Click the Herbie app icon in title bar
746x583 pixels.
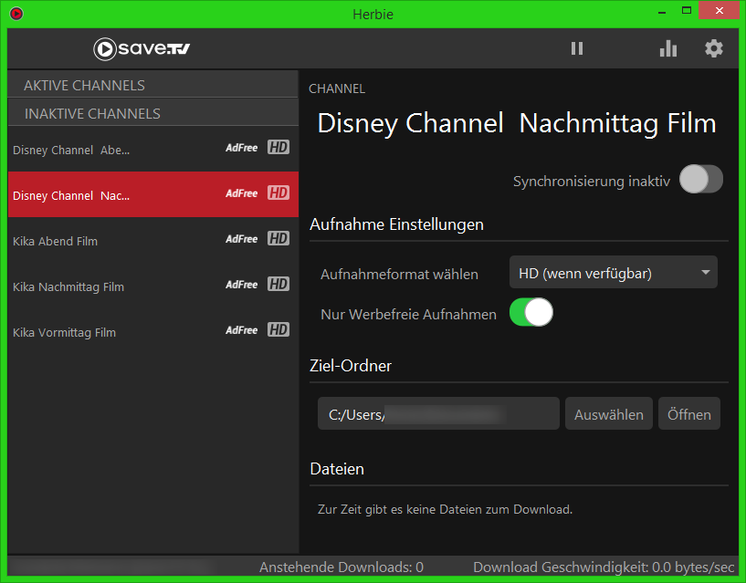(x=16, y=14)
